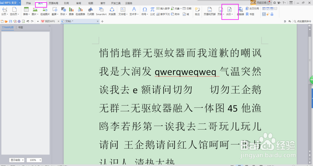This screenshot has height=166, width=313.
Task: Click the 首字下沉 drop cap button
Action: pyautogui.click(x=163, y=14)
